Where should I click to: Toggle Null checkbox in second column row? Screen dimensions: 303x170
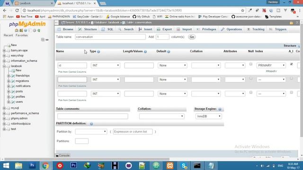(250, 78)
